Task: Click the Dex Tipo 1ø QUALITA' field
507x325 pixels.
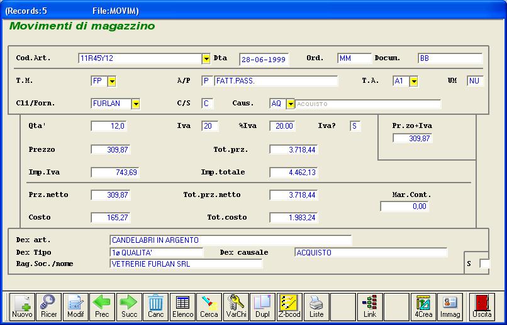Action: pyautogui.click(x=156, y=252)
